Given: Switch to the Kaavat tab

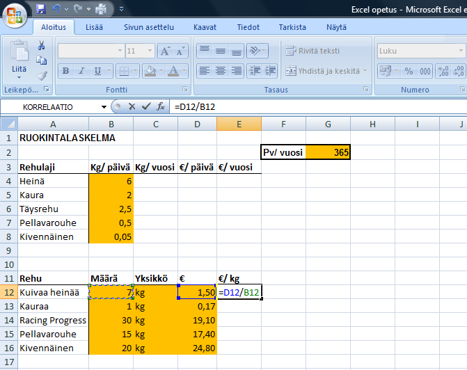Looking at the screenshot, I should click(x=205, y=27).
